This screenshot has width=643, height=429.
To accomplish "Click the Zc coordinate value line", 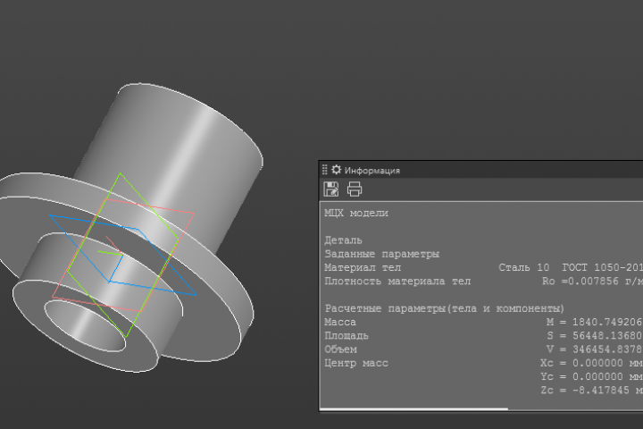I will tap(591, 391).
